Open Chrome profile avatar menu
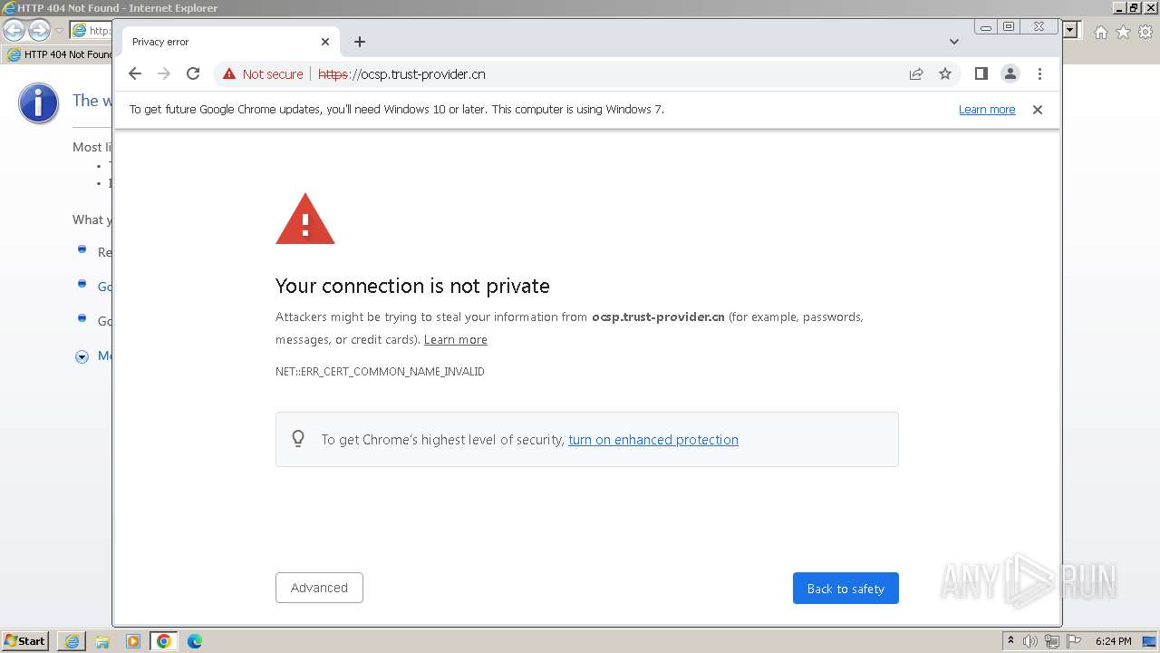Viewport: 1160px width, 653px height. point(1010,74)
